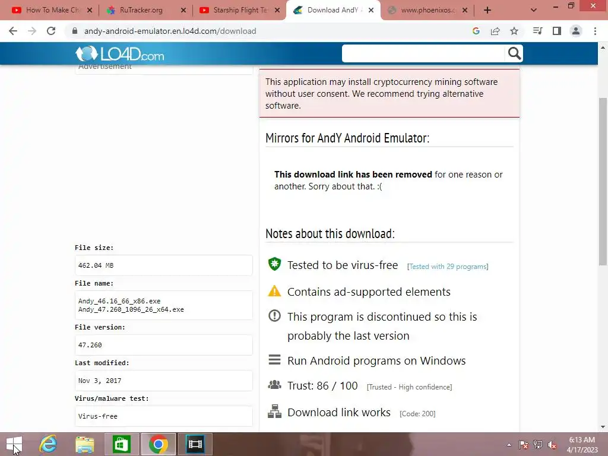Focus the LO4D search field
The image size is (608, 456).
pyautogui.click(x=423, y=53)
